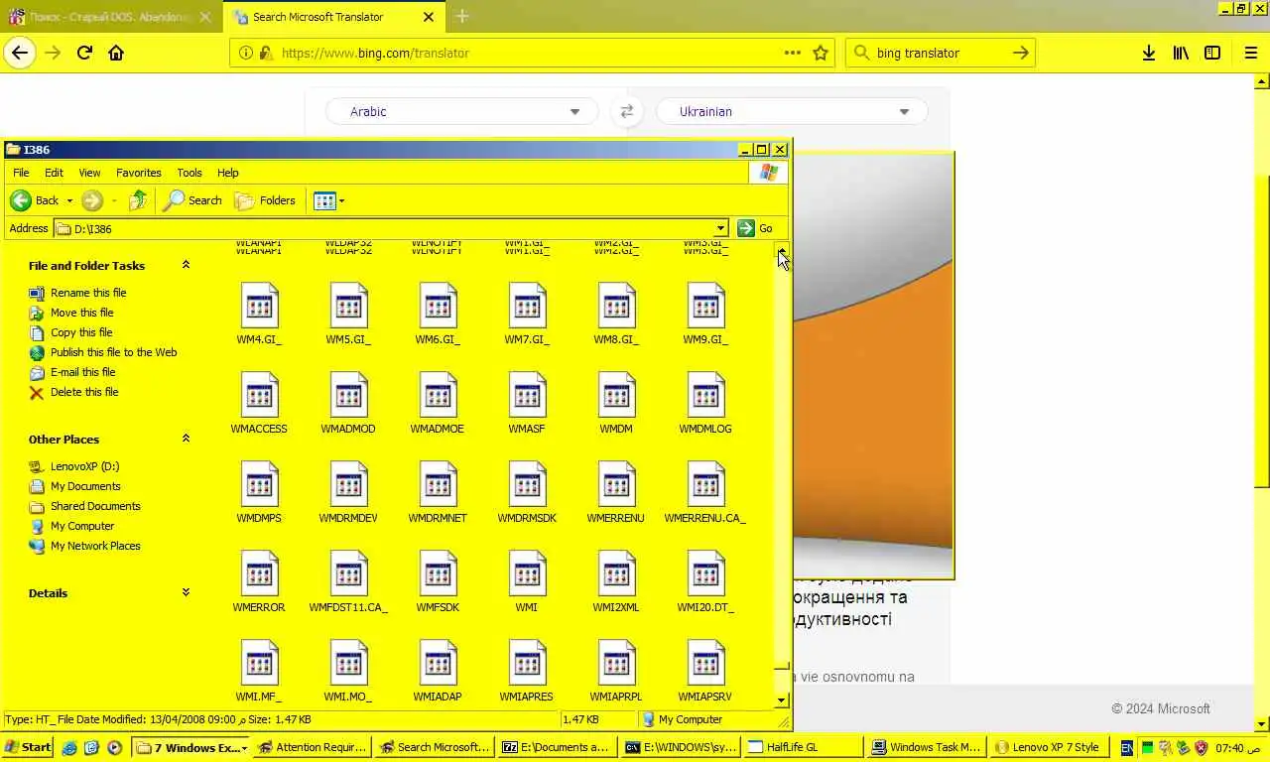This screenshot has height=762, width=1270.
Task: Select the WM4.GI_ file icon
Action: coord(259,306)
